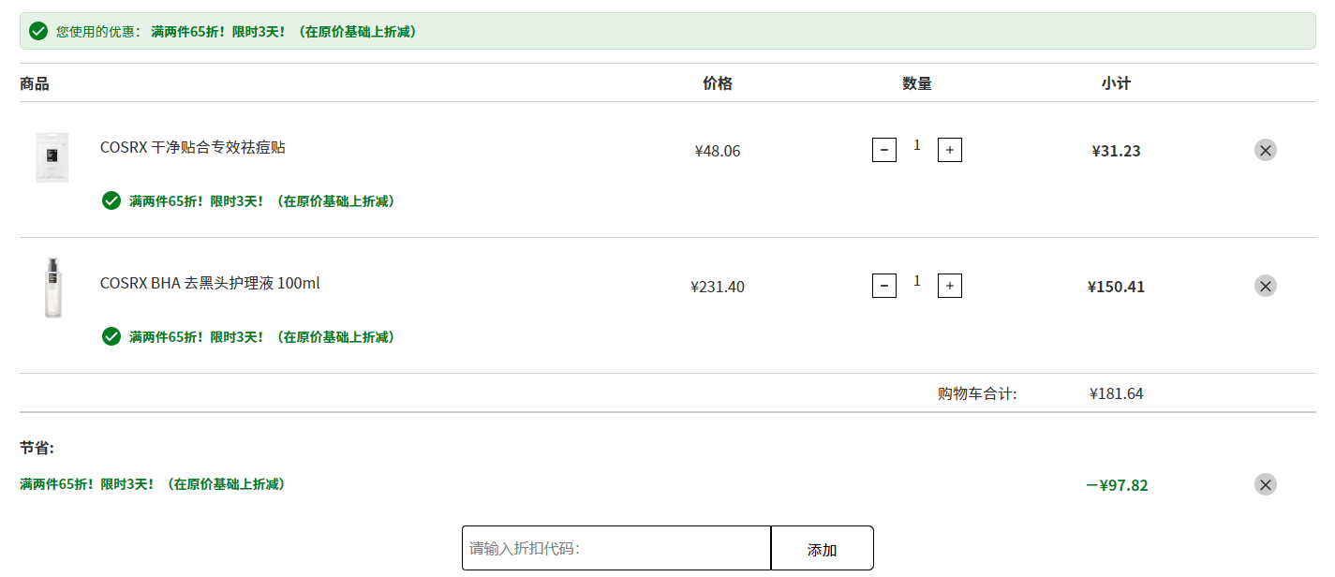Viewport: 1335px width, 577px height.
Task: Remove COSRX BHA 去黑头护理液 from cart
Action: 1266,286
